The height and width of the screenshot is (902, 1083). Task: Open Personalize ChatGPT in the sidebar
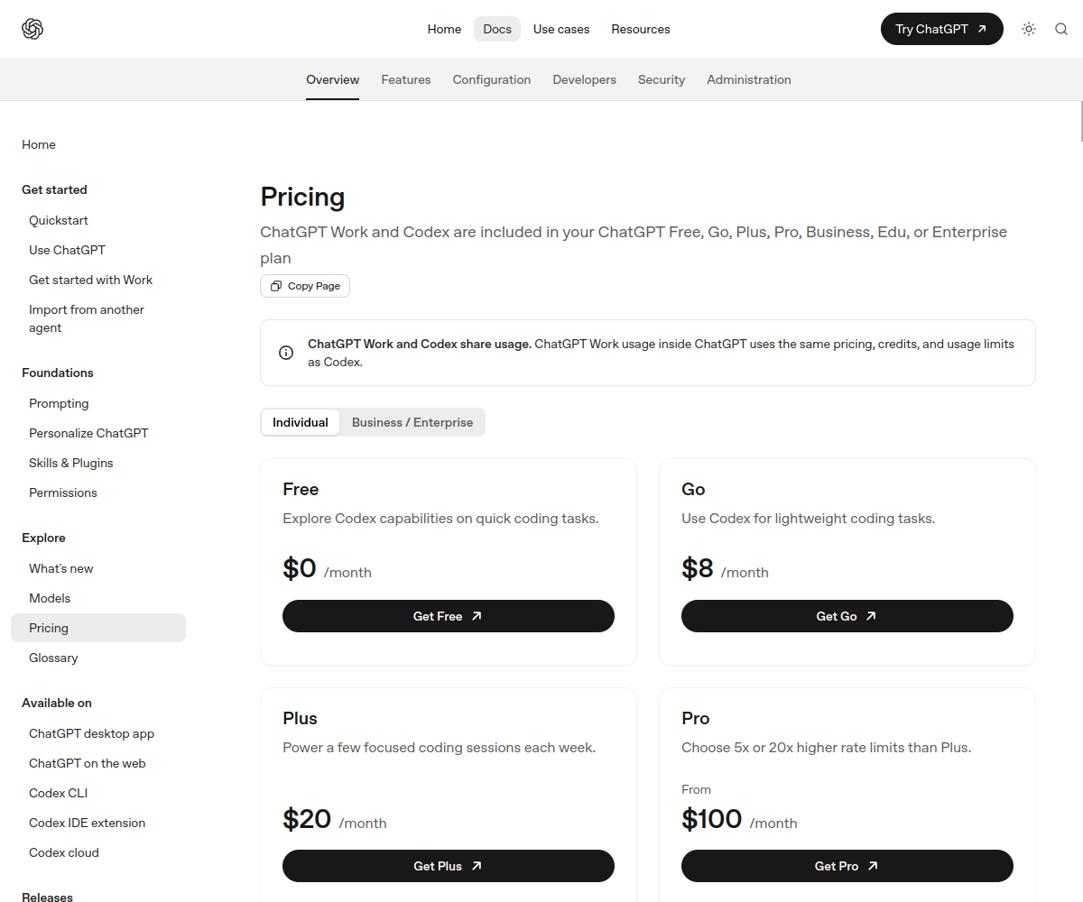(88, 433)
